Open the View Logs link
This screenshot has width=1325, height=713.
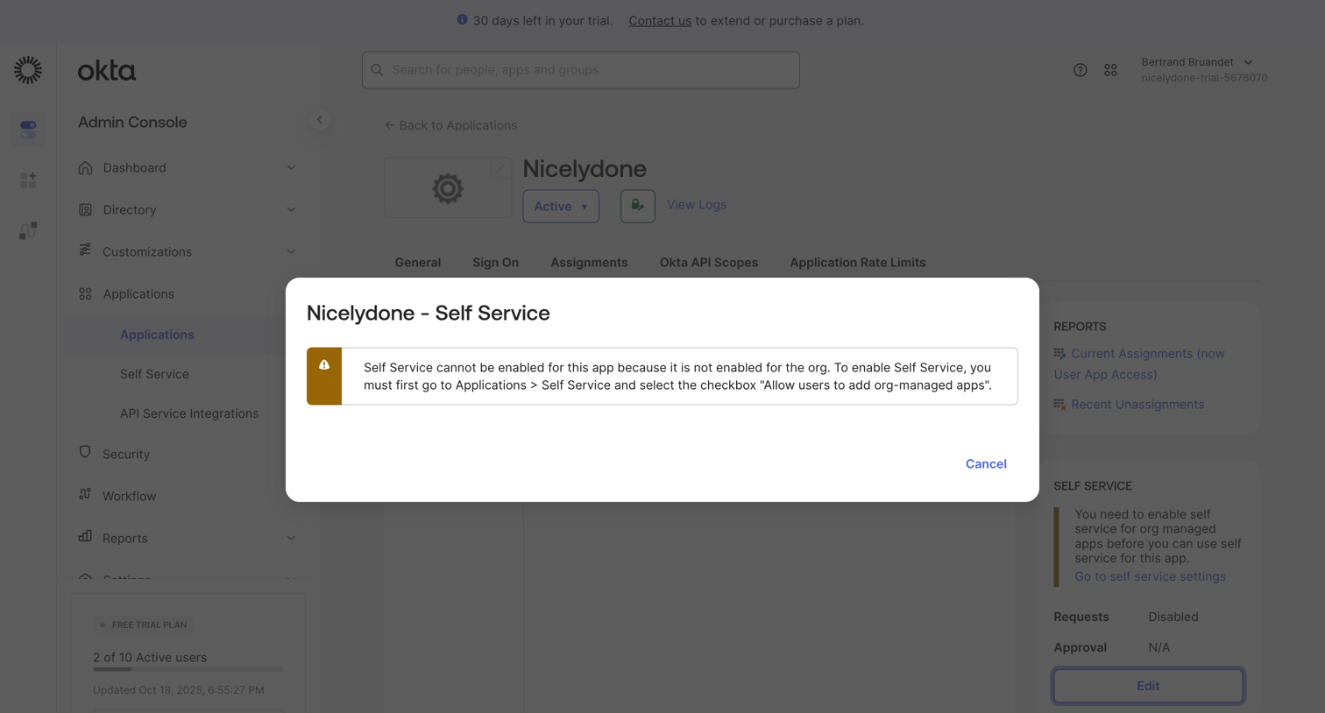tap(697, 205)
